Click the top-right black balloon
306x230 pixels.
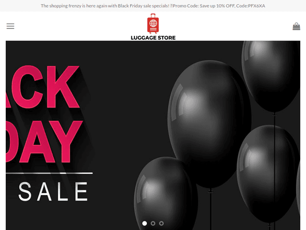271,76
